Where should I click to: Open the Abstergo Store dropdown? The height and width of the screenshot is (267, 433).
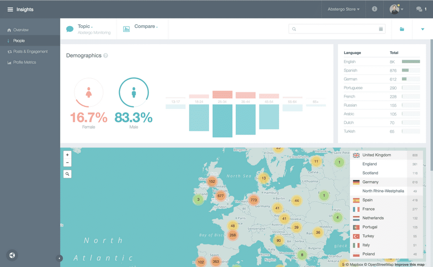(344, 9)
